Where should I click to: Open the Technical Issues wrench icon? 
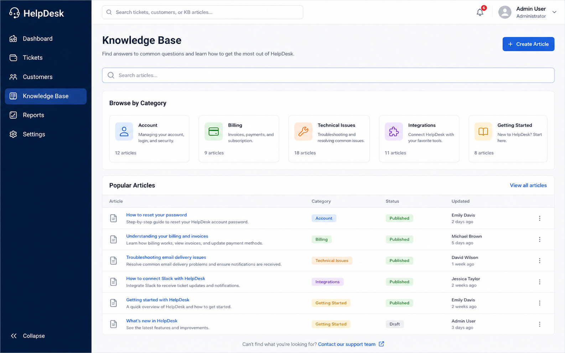click(303, 131)
